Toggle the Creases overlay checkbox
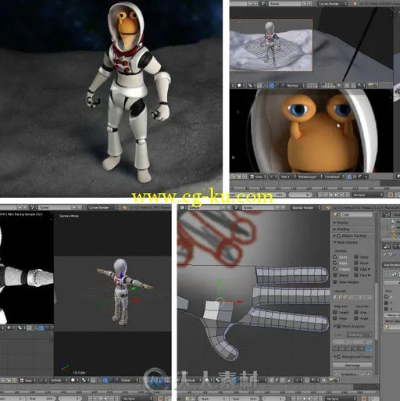Image resolution: width=400 pixels, height=401 pixels. click(335, 269)
